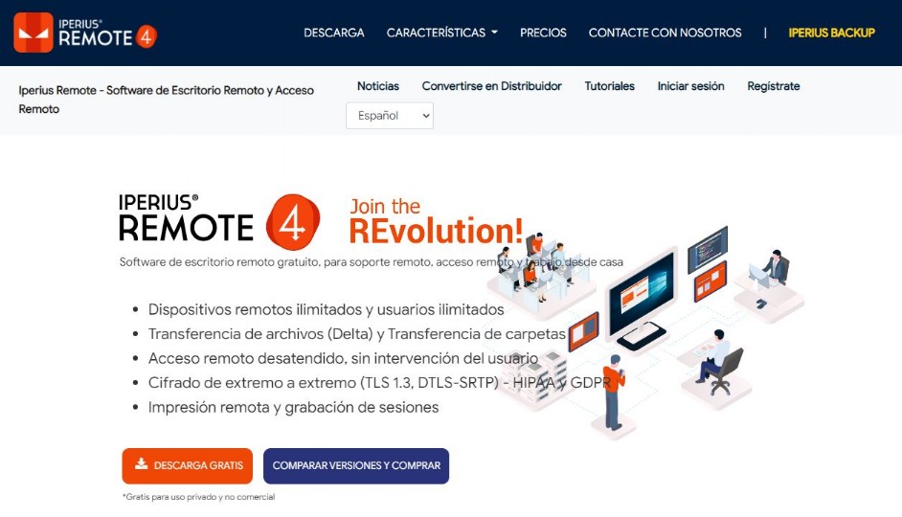Screen dimensions: 902x517
Task: Click the download icon on Descarga Gratis
Action: pos(142,464)
